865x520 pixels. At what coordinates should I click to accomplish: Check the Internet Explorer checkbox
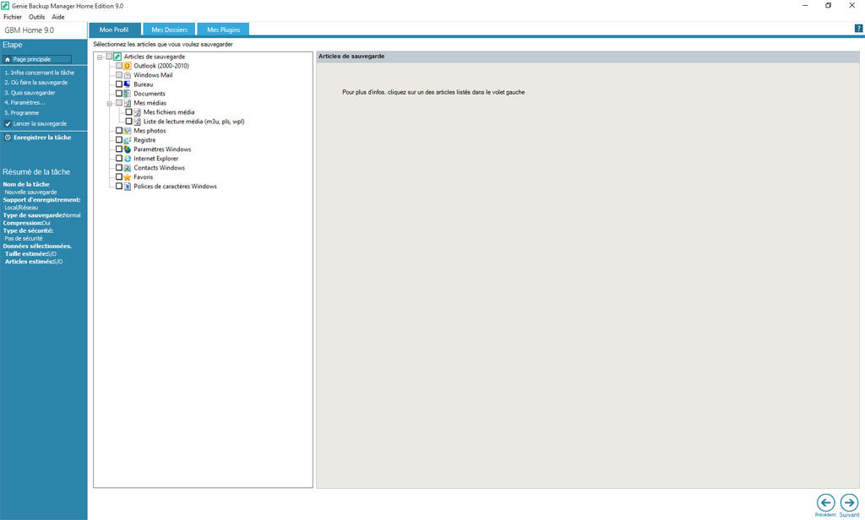119,158
